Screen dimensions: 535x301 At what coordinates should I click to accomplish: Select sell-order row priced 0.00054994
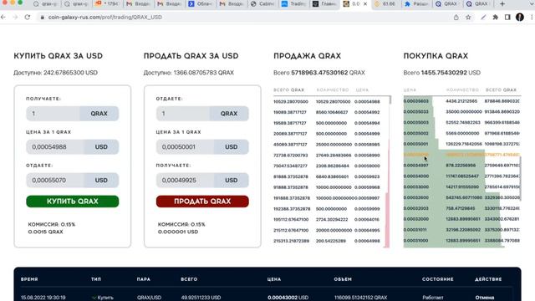(x=327, y=123)
